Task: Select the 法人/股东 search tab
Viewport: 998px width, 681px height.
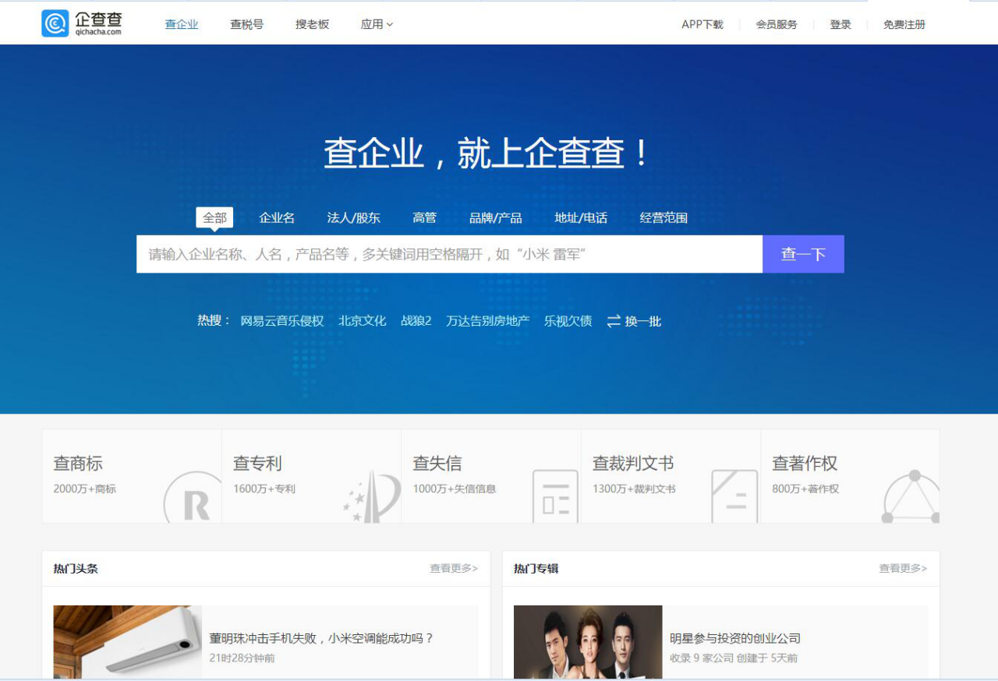Action: pyautogui.click(x=354, y=218)
